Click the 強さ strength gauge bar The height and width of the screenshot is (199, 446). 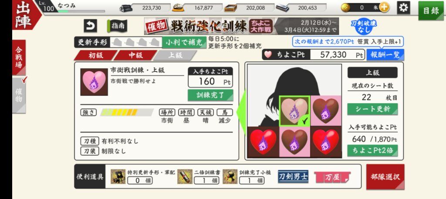click(127, 112)
